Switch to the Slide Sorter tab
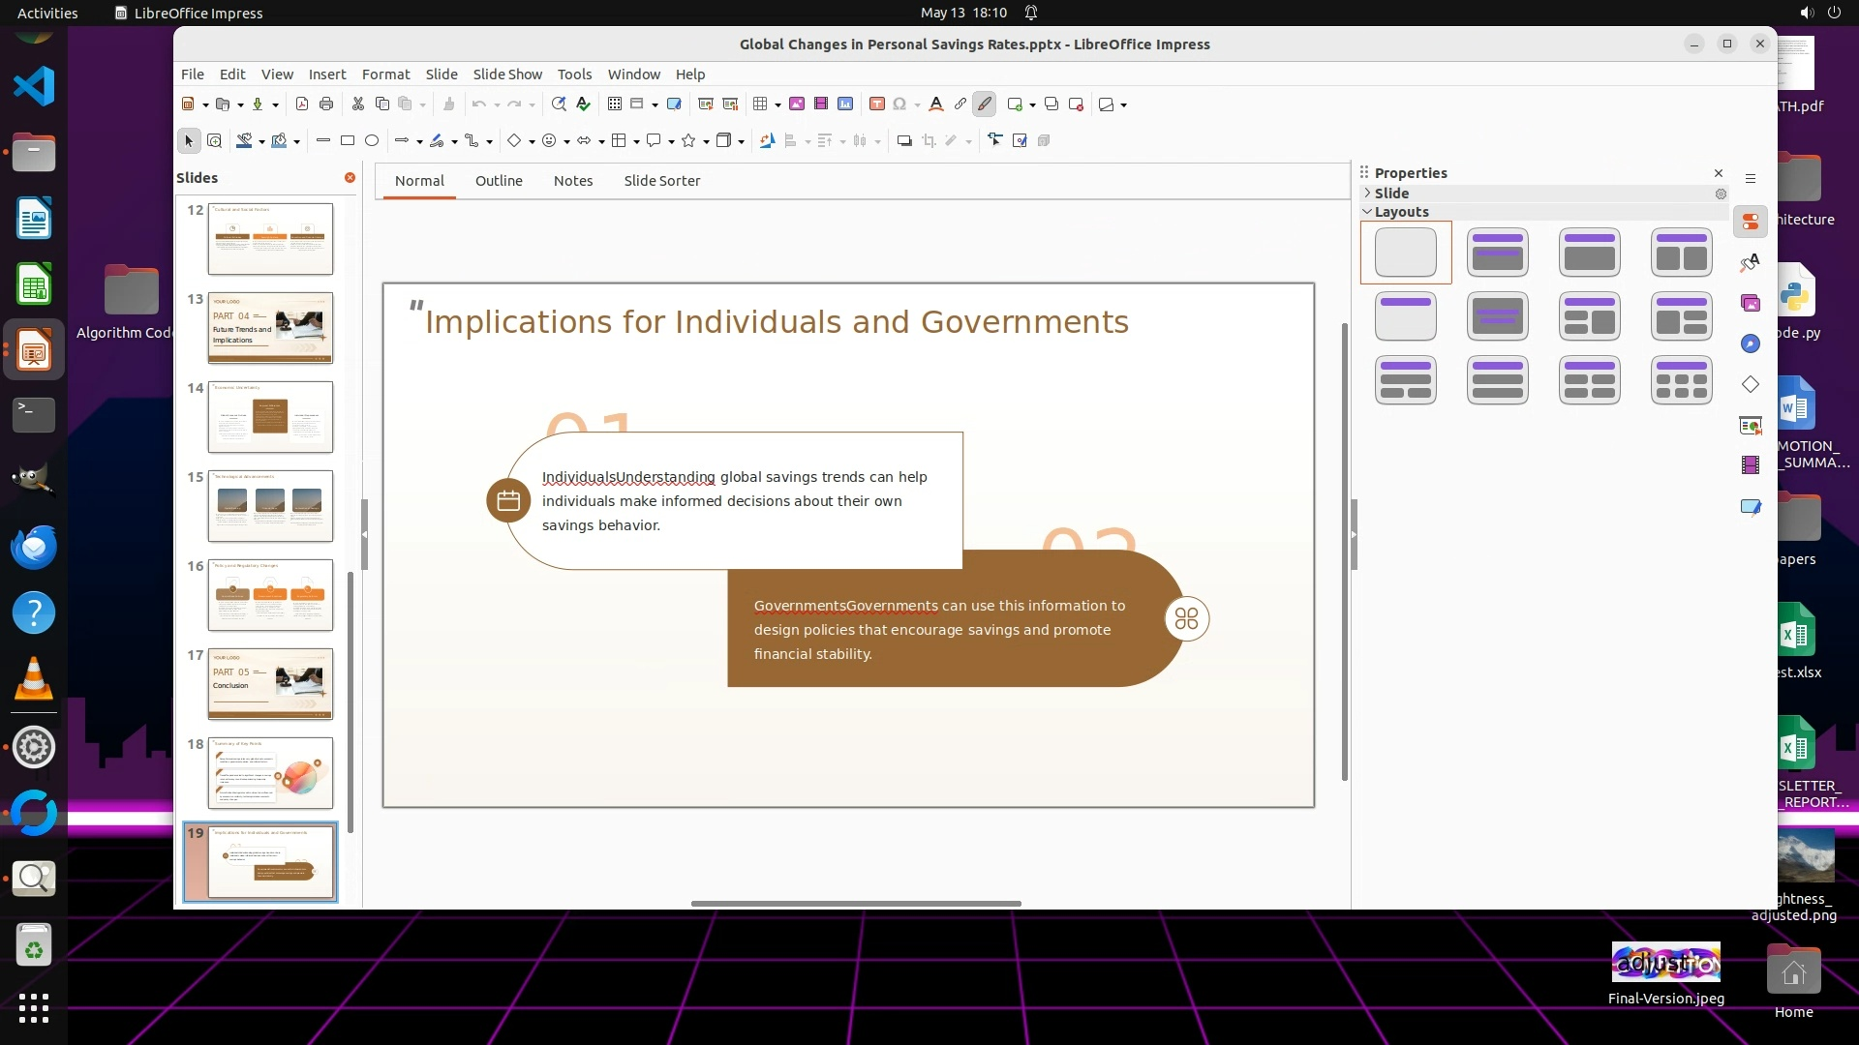This screenshot has height=1045, width=1859. (661, 181)
